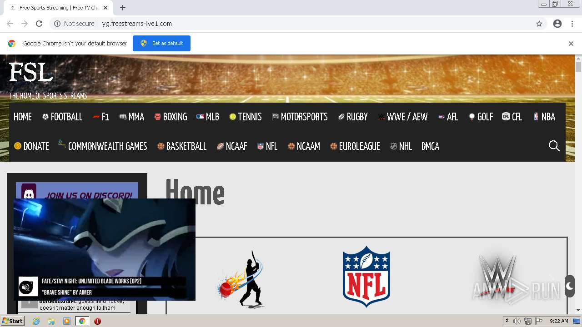Open the DMCA page

430,146
